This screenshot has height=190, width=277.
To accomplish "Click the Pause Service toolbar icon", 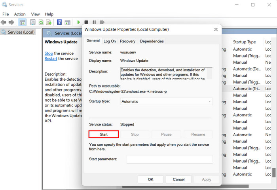I will point(94,22).
